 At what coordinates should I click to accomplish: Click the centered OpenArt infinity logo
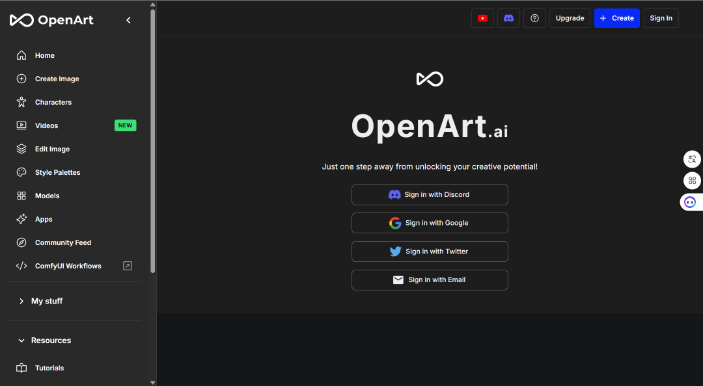click(430, 79)
